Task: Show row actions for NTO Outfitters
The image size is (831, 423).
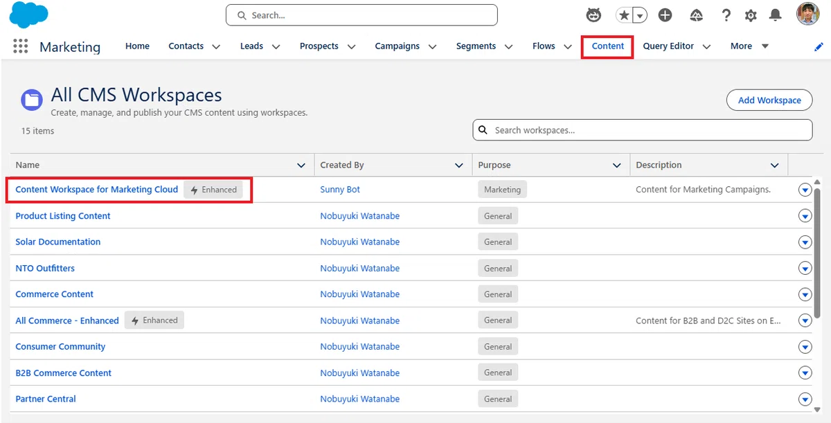Action: pyautogui.click(x=805, y=269)
